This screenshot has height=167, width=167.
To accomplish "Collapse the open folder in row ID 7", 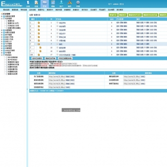I will point(39,44).
